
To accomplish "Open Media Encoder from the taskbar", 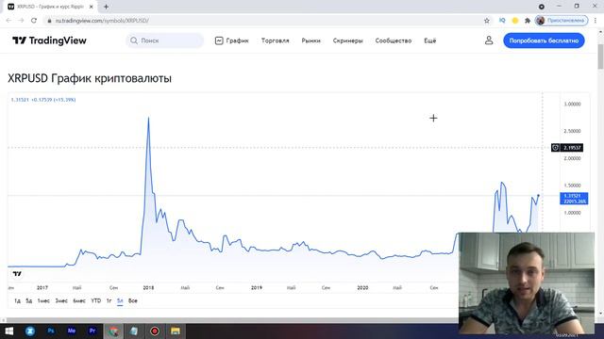I will pos(72,331).
